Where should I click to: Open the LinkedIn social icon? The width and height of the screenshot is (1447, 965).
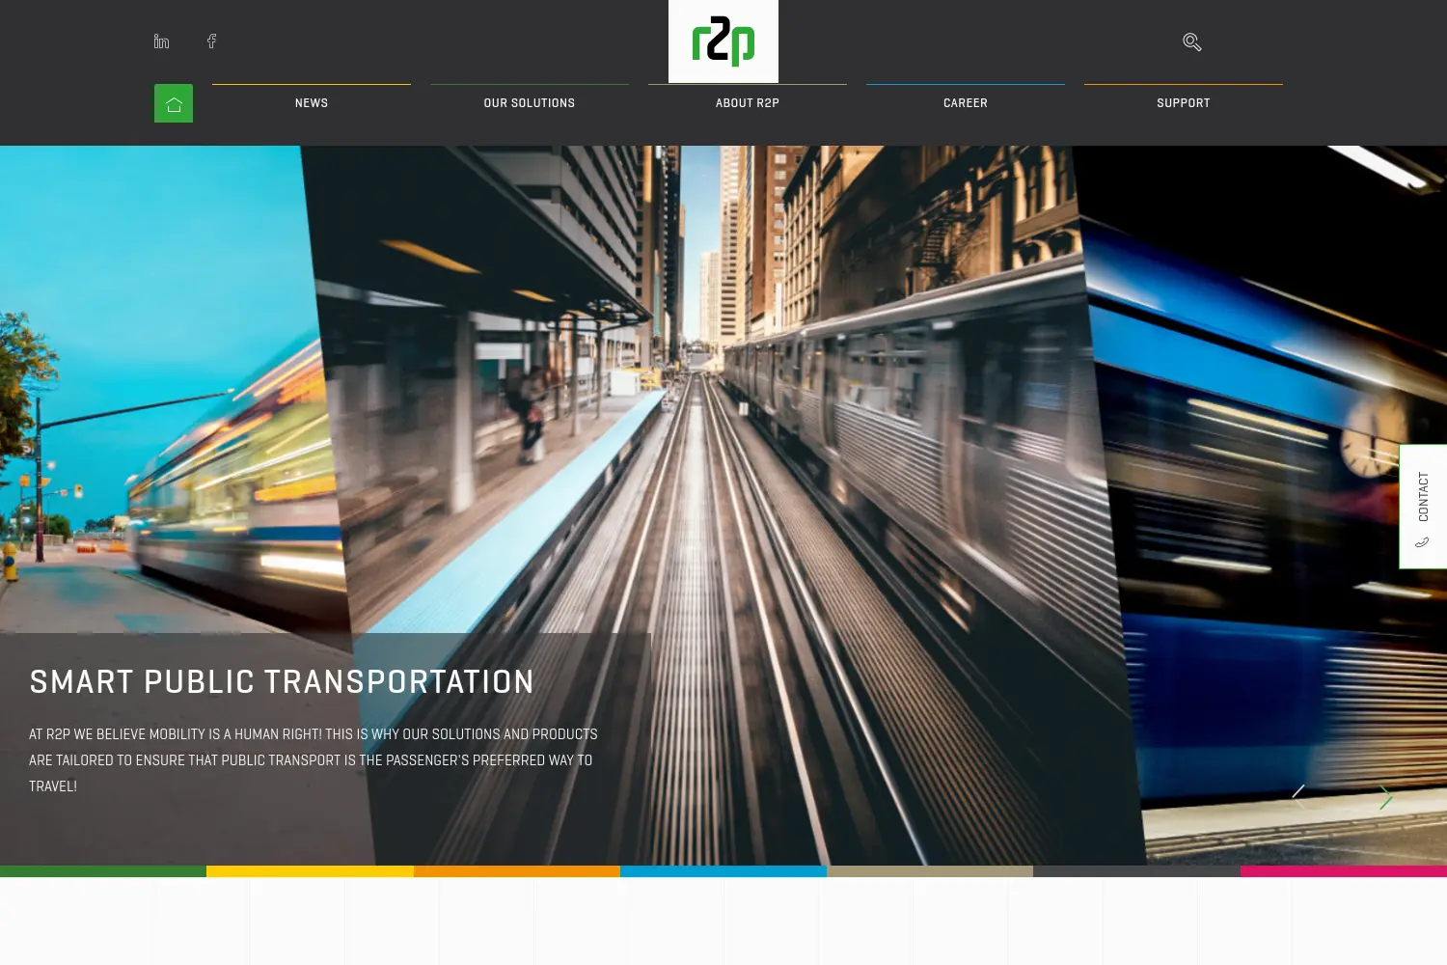[x=161, y=41]
